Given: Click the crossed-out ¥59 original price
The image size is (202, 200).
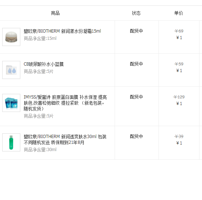Looking at the screenshot, I should [x=179, y=64].
